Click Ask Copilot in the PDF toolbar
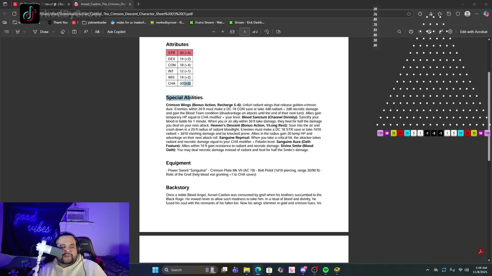 click(116, 32)
